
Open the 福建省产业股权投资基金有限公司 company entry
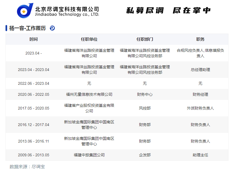click(x=89, y=108)
